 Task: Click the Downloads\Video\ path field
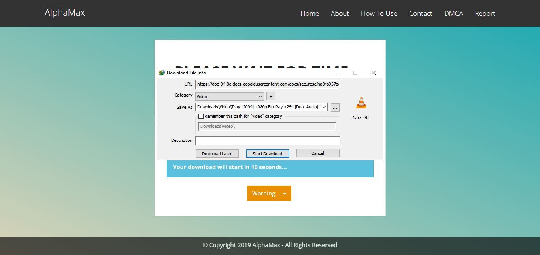tap(267, 127)
